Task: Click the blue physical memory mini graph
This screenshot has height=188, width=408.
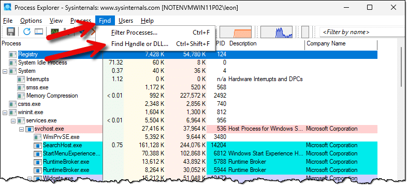Action: click(x=276, y=32)
